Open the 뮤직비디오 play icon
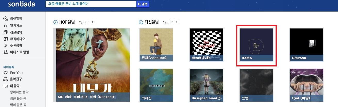 tap(5, 39)
